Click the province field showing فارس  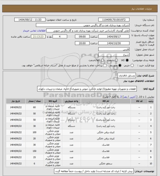[114, 49]
